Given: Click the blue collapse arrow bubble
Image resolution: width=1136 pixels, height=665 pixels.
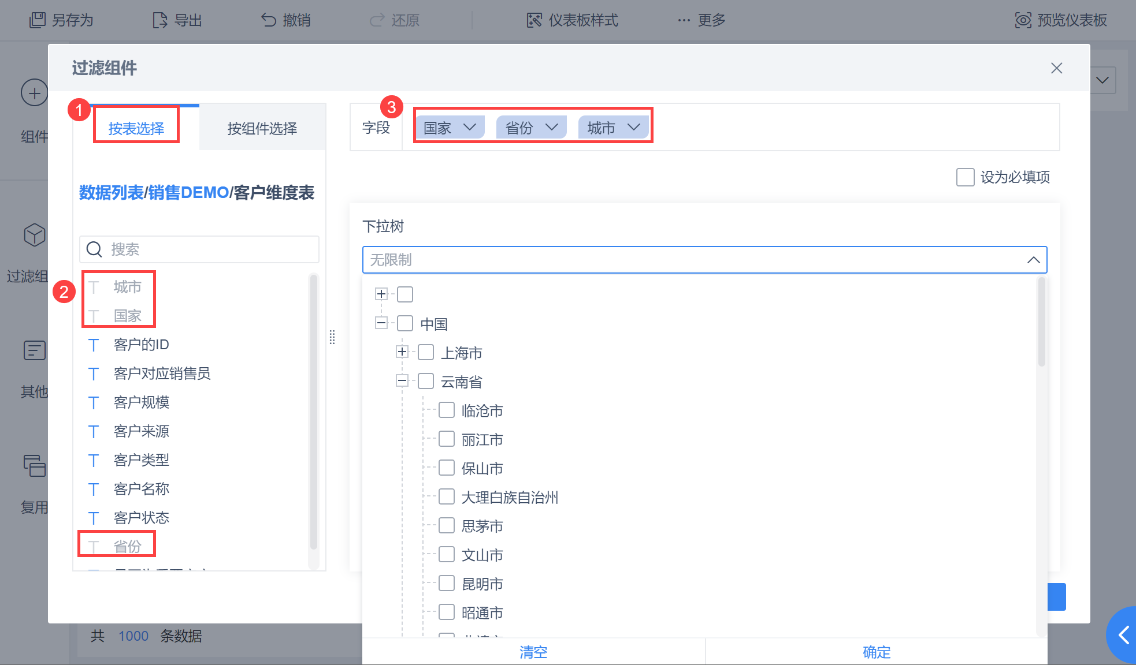Looking at the screenshot, I should pyautogui.click(x=1123, y=635).
